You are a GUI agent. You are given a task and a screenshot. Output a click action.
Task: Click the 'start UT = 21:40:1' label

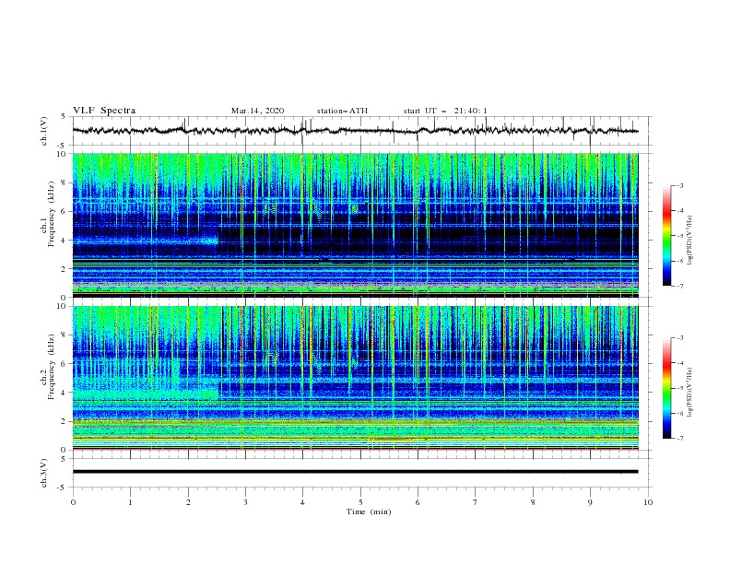(445, 111)
